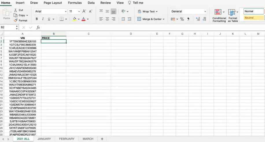Cut selection with scissors icon
The width and height of the screenshot is (265, 142).
click(16, 10)
